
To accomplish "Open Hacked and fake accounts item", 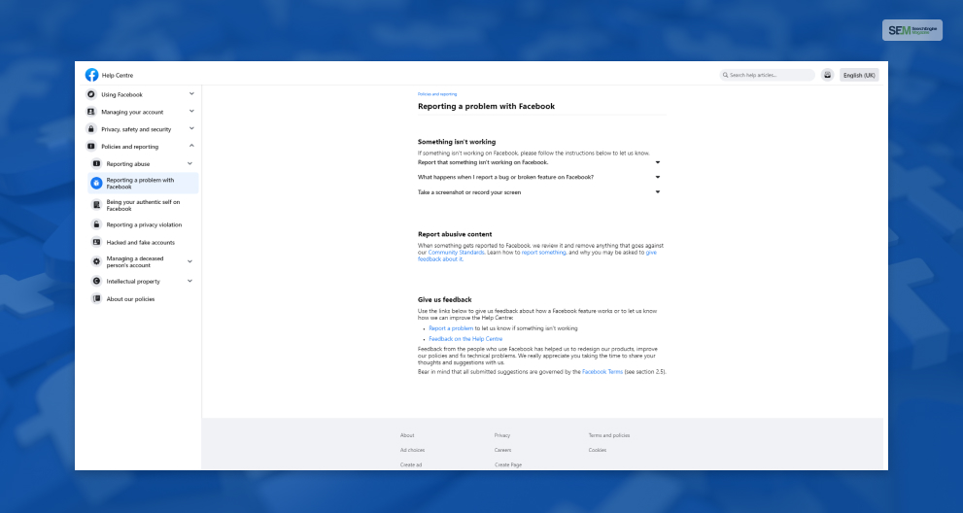I will tap(141, 242).
